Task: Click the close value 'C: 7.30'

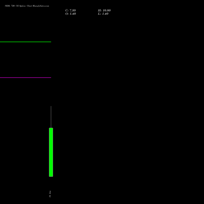Action: 71,11
